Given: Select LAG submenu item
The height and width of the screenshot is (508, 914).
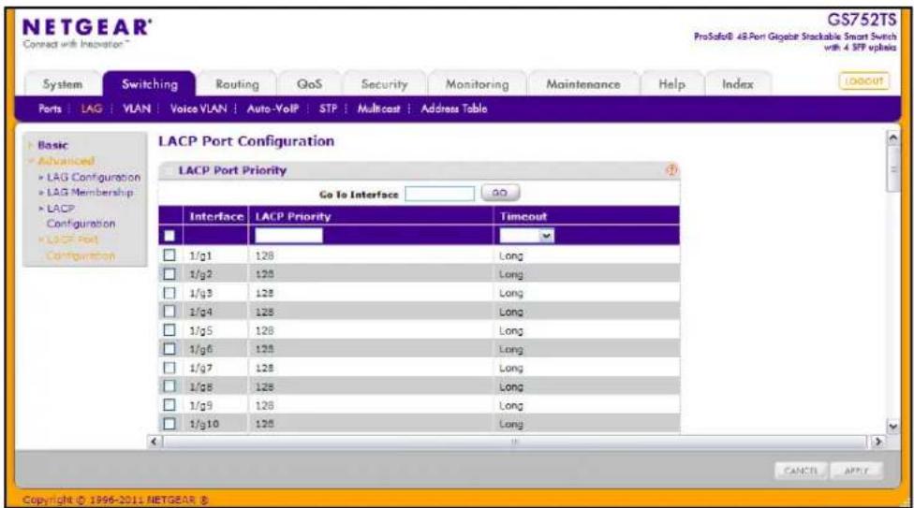Looking at the screenshot, I should [92, 109].
